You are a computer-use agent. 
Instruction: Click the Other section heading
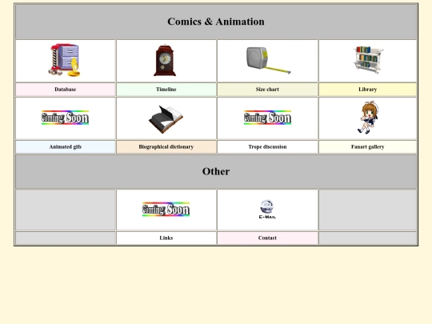click(216, 171)
